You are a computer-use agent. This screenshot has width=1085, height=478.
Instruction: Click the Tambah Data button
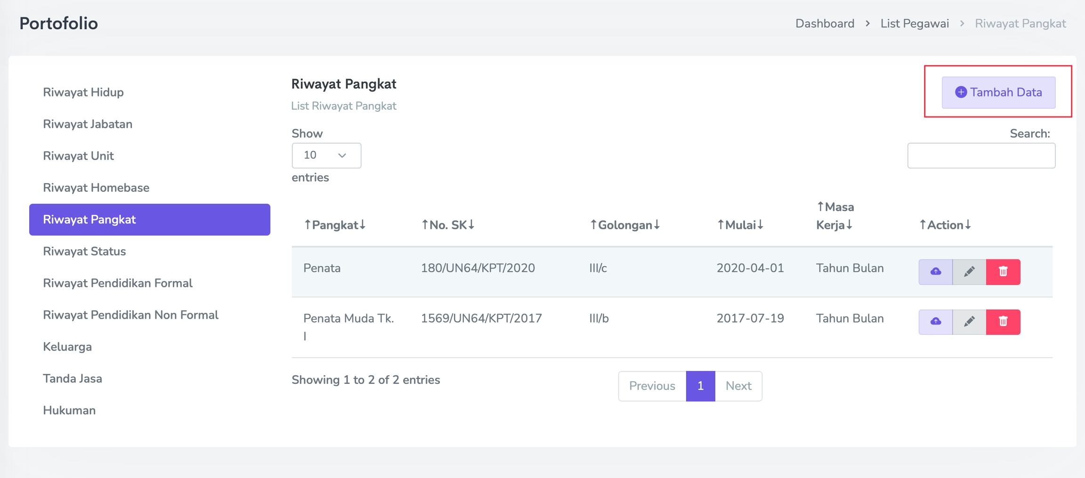click(x=998, y=92)
